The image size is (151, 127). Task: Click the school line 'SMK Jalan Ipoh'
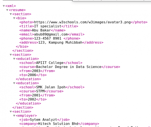click(x=52, y=87)
